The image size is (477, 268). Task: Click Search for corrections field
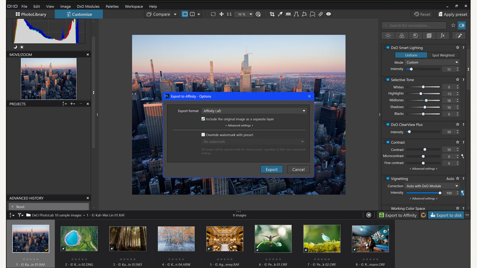click(414, 25)
